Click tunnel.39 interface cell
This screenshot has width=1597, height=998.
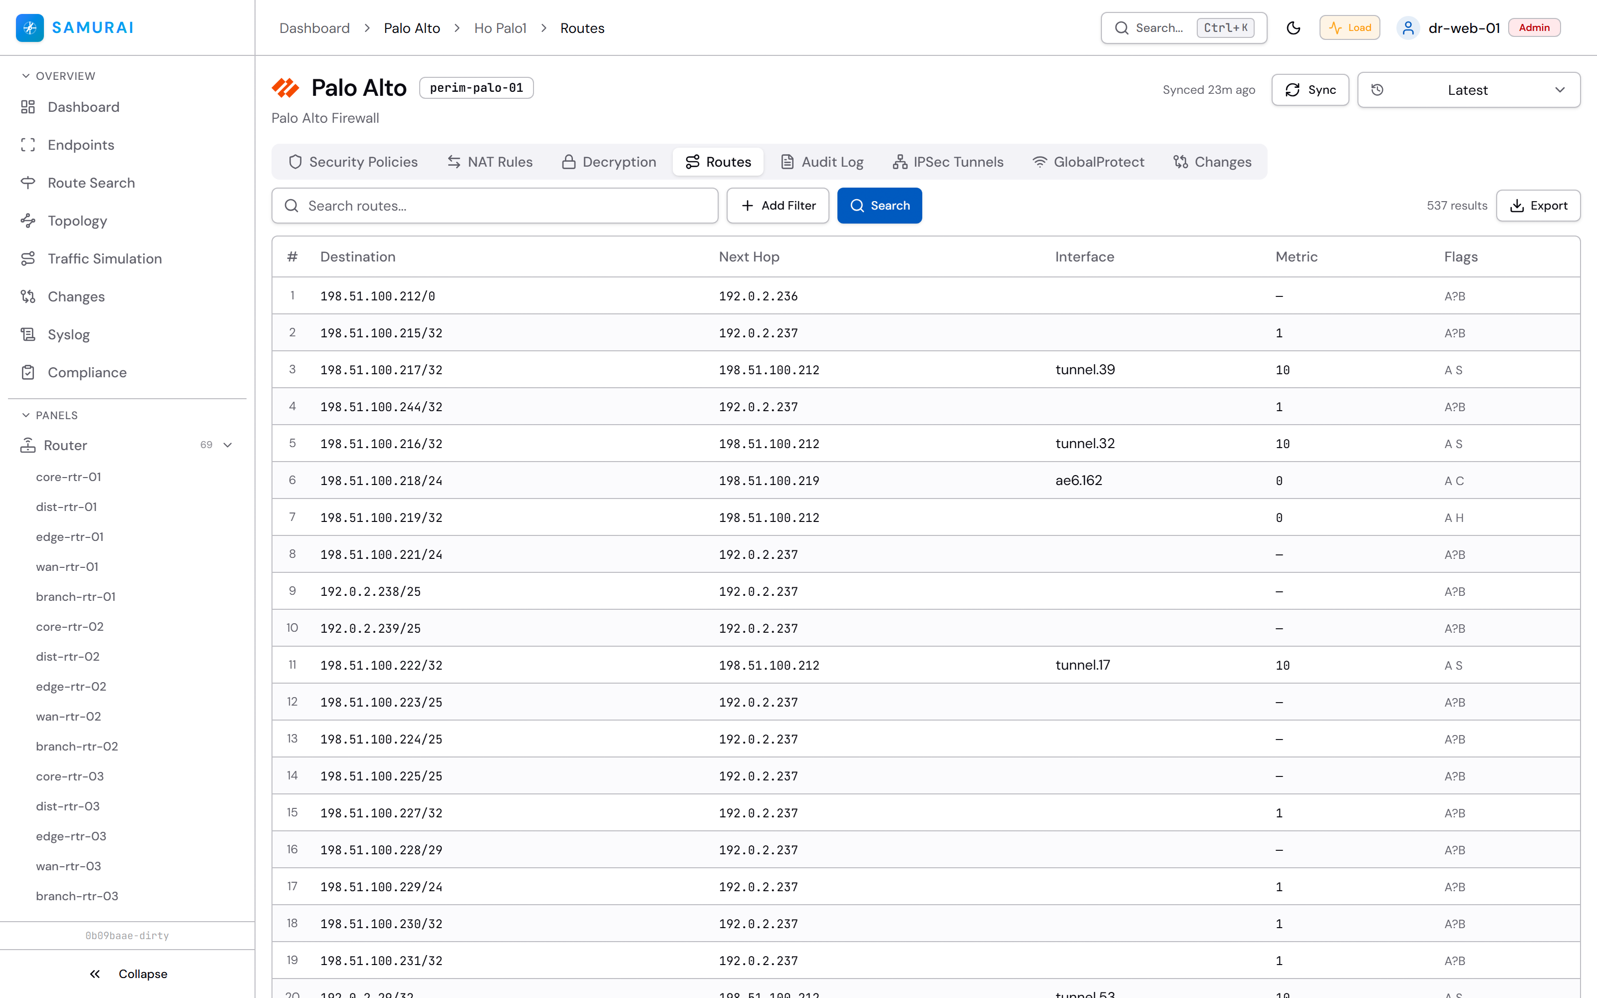(1085, 370)
